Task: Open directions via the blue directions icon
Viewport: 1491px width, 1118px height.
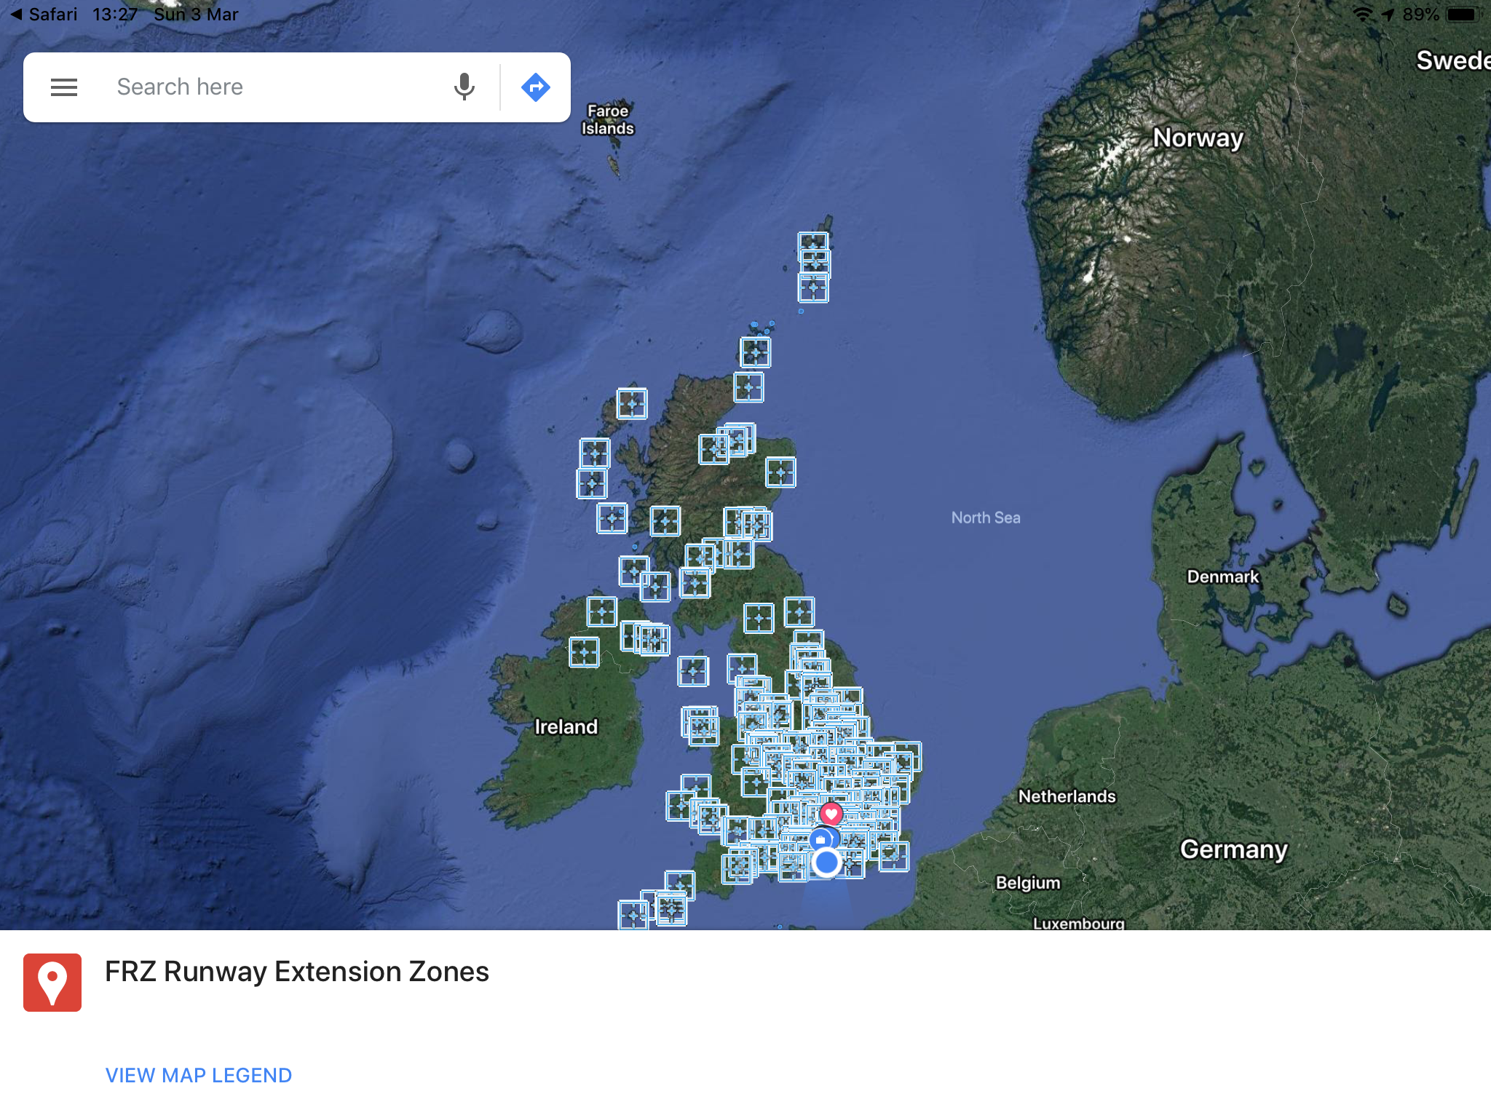Action: click(x=535, y=87)
